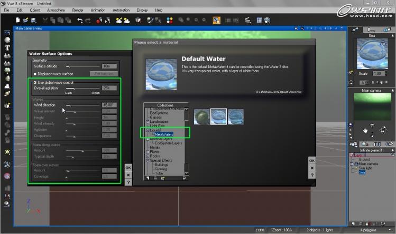Select the 3D Text tool in left sidebar
Viewport: 396px width, 234px height.
(7, 47)
